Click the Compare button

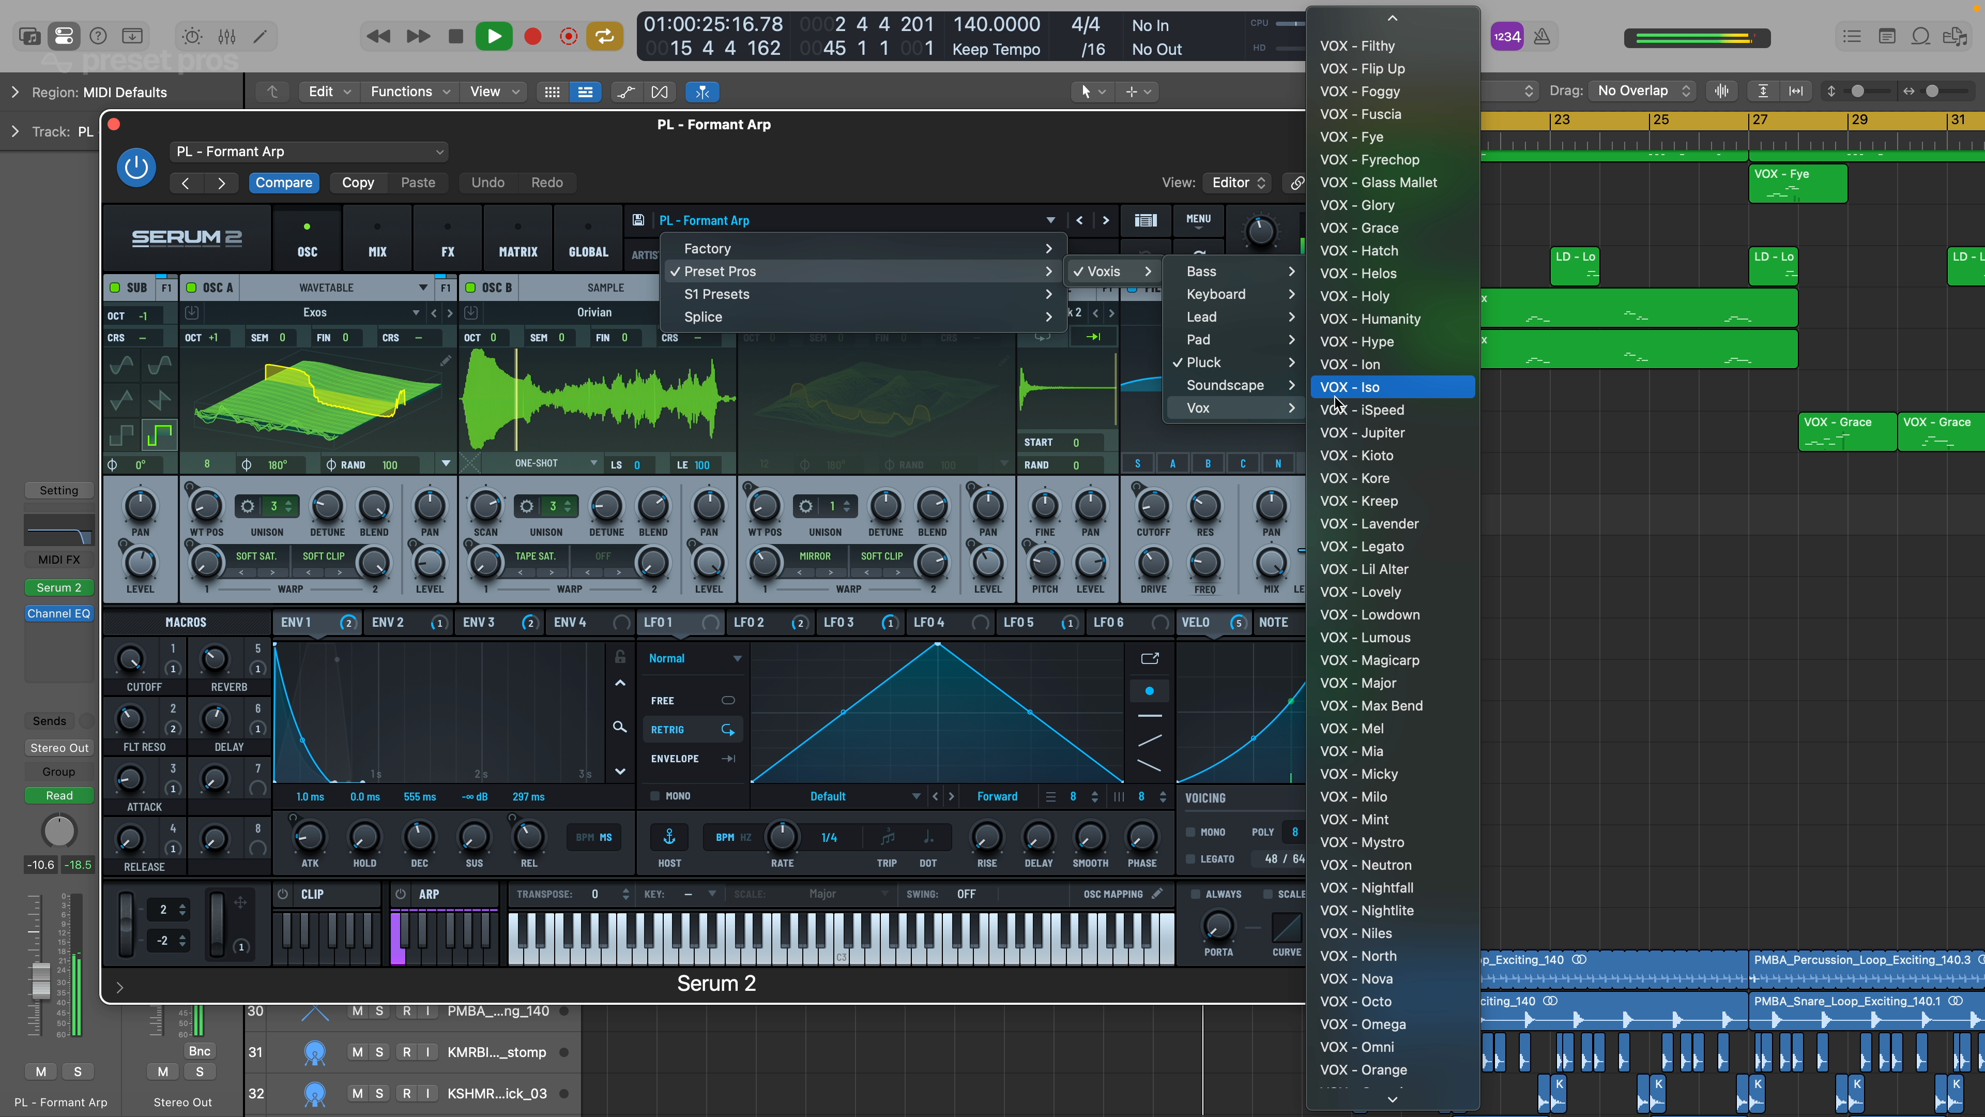(x=284, y=183)
